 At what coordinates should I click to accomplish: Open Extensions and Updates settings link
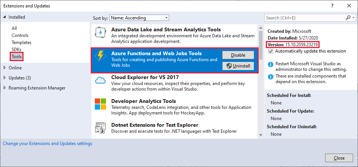point(47,144)
